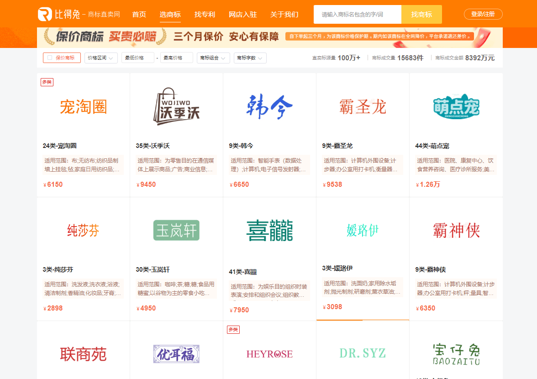Open the 选商标 navigation tab
The image size is (537, 379).
coord(170,14)
